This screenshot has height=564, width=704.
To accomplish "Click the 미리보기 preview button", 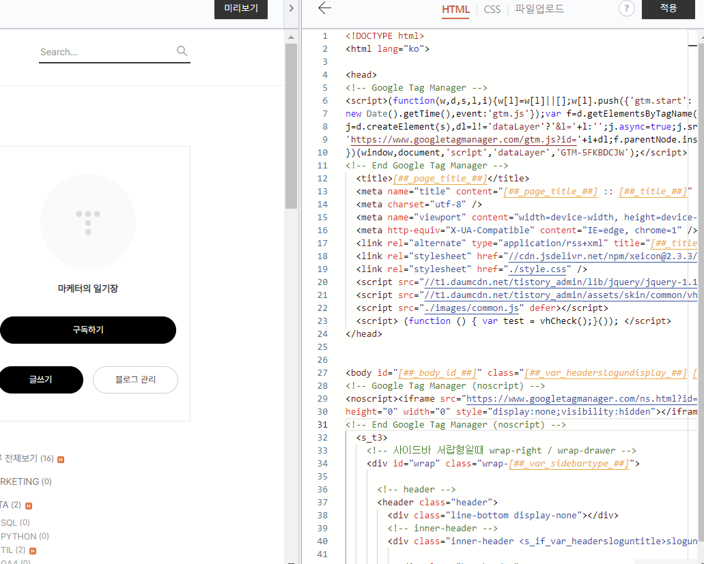I will click(240, 8).
